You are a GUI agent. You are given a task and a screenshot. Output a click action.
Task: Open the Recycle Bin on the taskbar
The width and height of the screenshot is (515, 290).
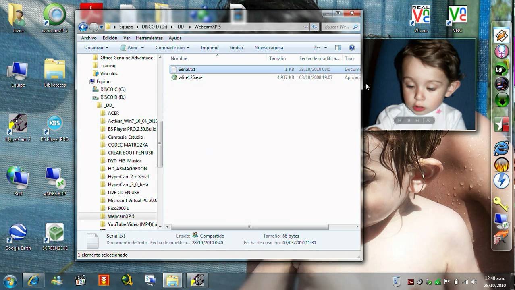coord(397,281)
